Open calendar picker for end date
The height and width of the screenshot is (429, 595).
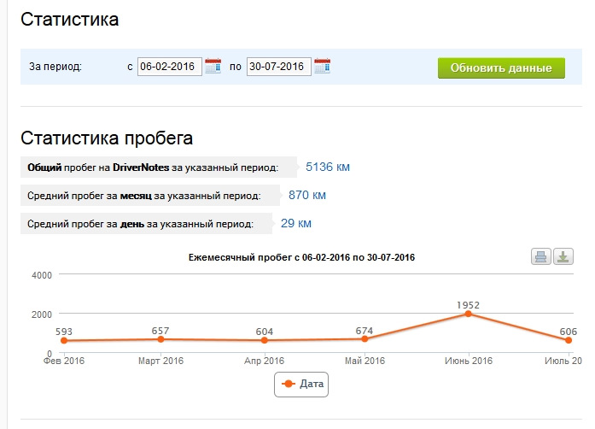click(x=322, y=66)
